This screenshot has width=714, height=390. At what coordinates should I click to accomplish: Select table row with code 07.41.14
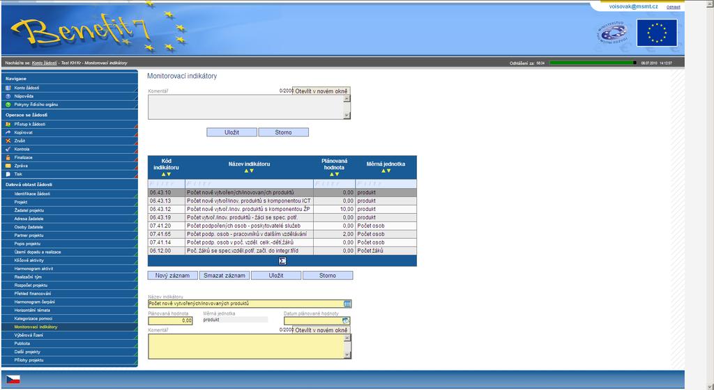[x=282, y=242]
